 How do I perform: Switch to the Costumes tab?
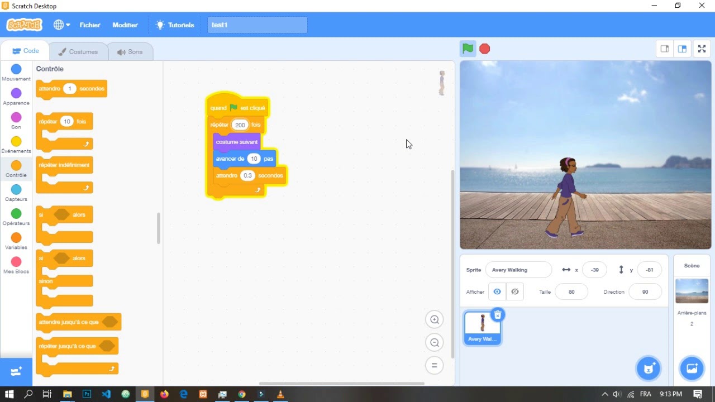click(78, 51)
